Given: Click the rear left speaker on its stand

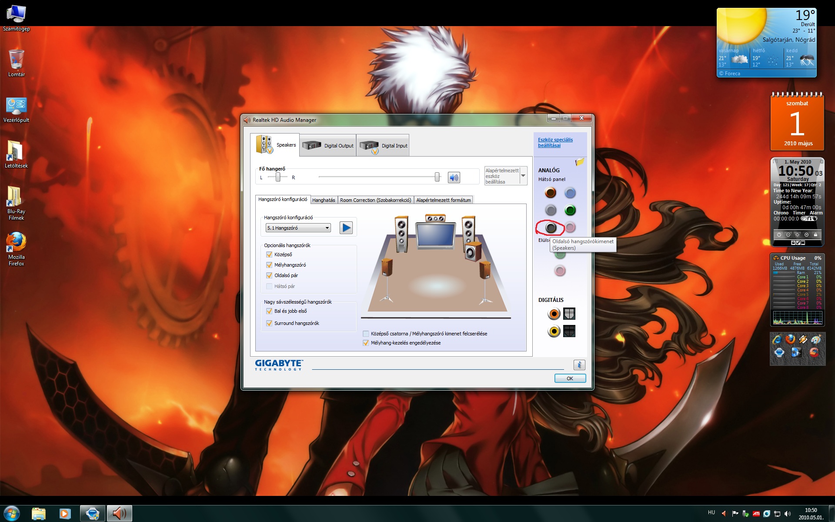Looking at the screenshot, I should click(x=387, y=280).
